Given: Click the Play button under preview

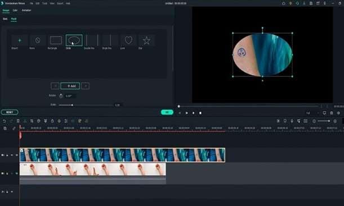Looking at the screenshot, I should [193, 113].
